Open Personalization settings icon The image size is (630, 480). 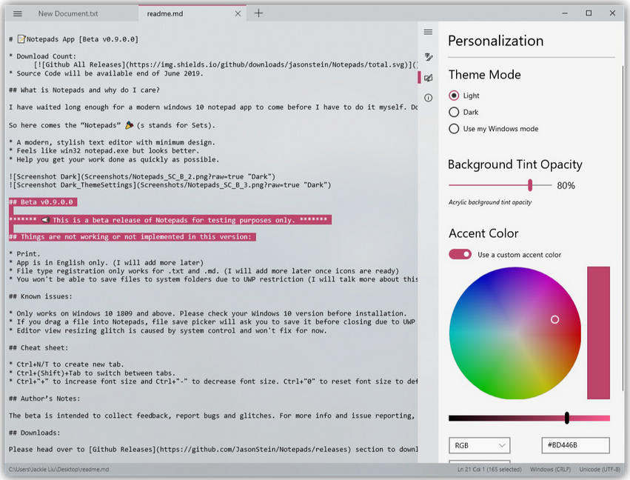(x=429, y=78)
